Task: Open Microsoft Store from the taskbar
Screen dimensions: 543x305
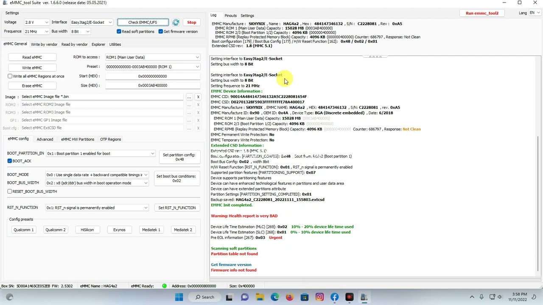Action: pos(305,297)
